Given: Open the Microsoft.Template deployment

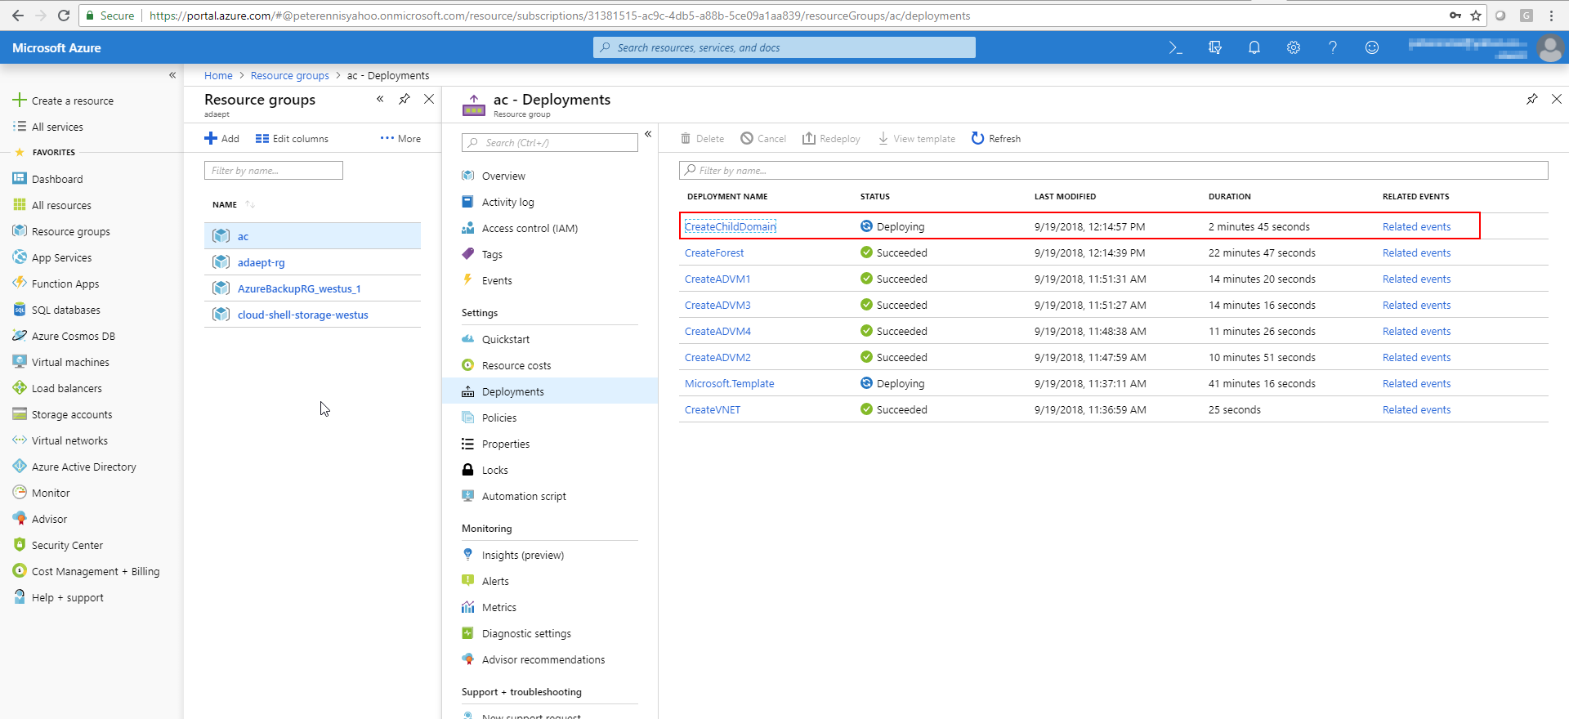Looking at the screenshot, I should tap(730, 383).
